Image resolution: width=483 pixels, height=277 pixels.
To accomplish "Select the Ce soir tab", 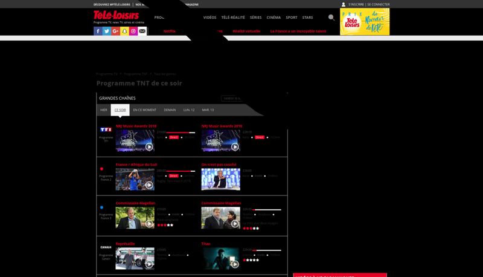I will click(x=120, y=110).
